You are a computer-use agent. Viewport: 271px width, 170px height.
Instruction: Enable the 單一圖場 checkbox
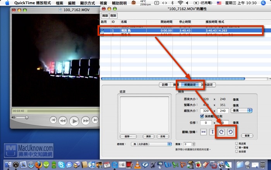coord(237,147)
